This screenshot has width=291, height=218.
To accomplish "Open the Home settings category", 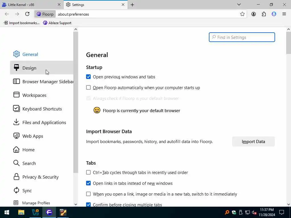I will 42,150.
